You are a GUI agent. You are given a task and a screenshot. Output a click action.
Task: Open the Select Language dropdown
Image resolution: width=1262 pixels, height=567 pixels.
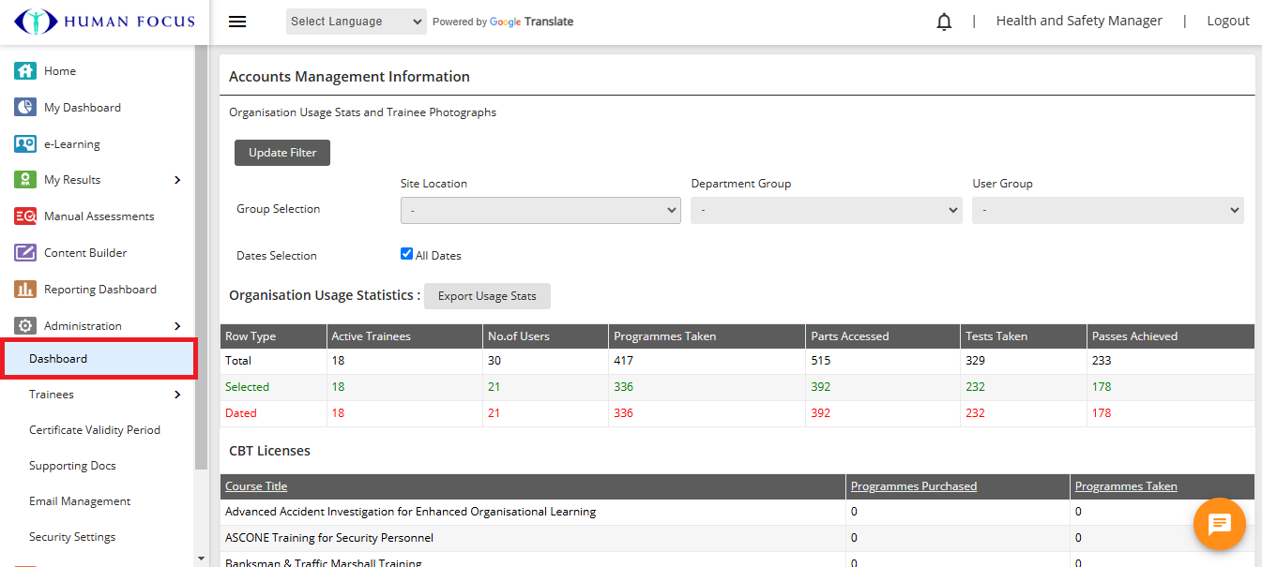pyautogui.click(x=356, y=22)
